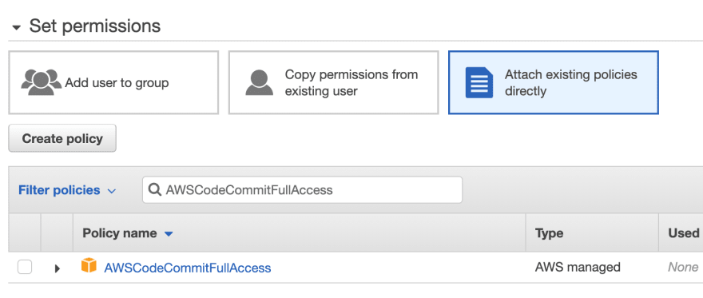Click the blue document policies icon
The height and width of the screenshot is (298, 703).
(479, 82)
